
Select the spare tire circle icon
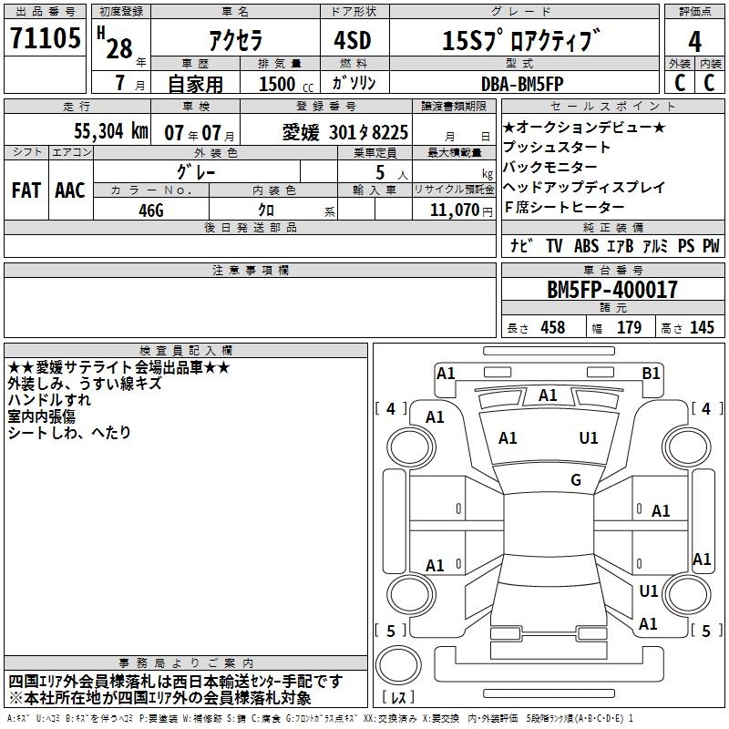(x=398, y=665)
